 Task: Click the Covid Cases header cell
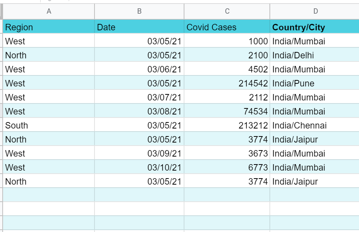(x=227, y=27)
